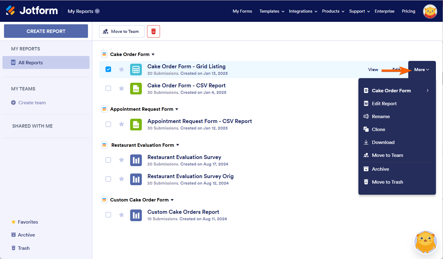
Task: Select the Appointment Request Form CSV Report checkbox
Action: (x=108, y=124)
